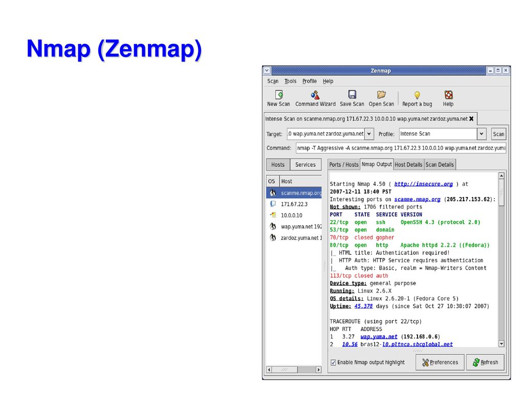Switch to the Scan Details tab
The height and width of the screenshot is (393, 524).
tap(440, 164)
